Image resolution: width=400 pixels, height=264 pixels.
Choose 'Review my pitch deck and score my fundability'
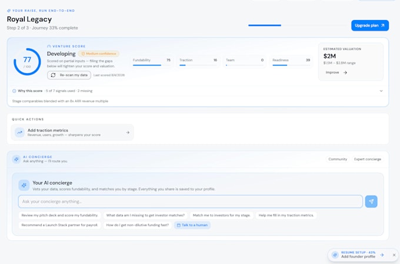pyautogui.click(x=59, y=216)
